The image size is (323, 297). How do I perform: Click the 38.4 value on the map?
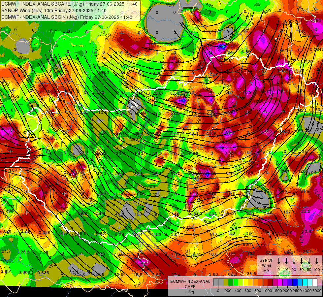coord(139,134)
